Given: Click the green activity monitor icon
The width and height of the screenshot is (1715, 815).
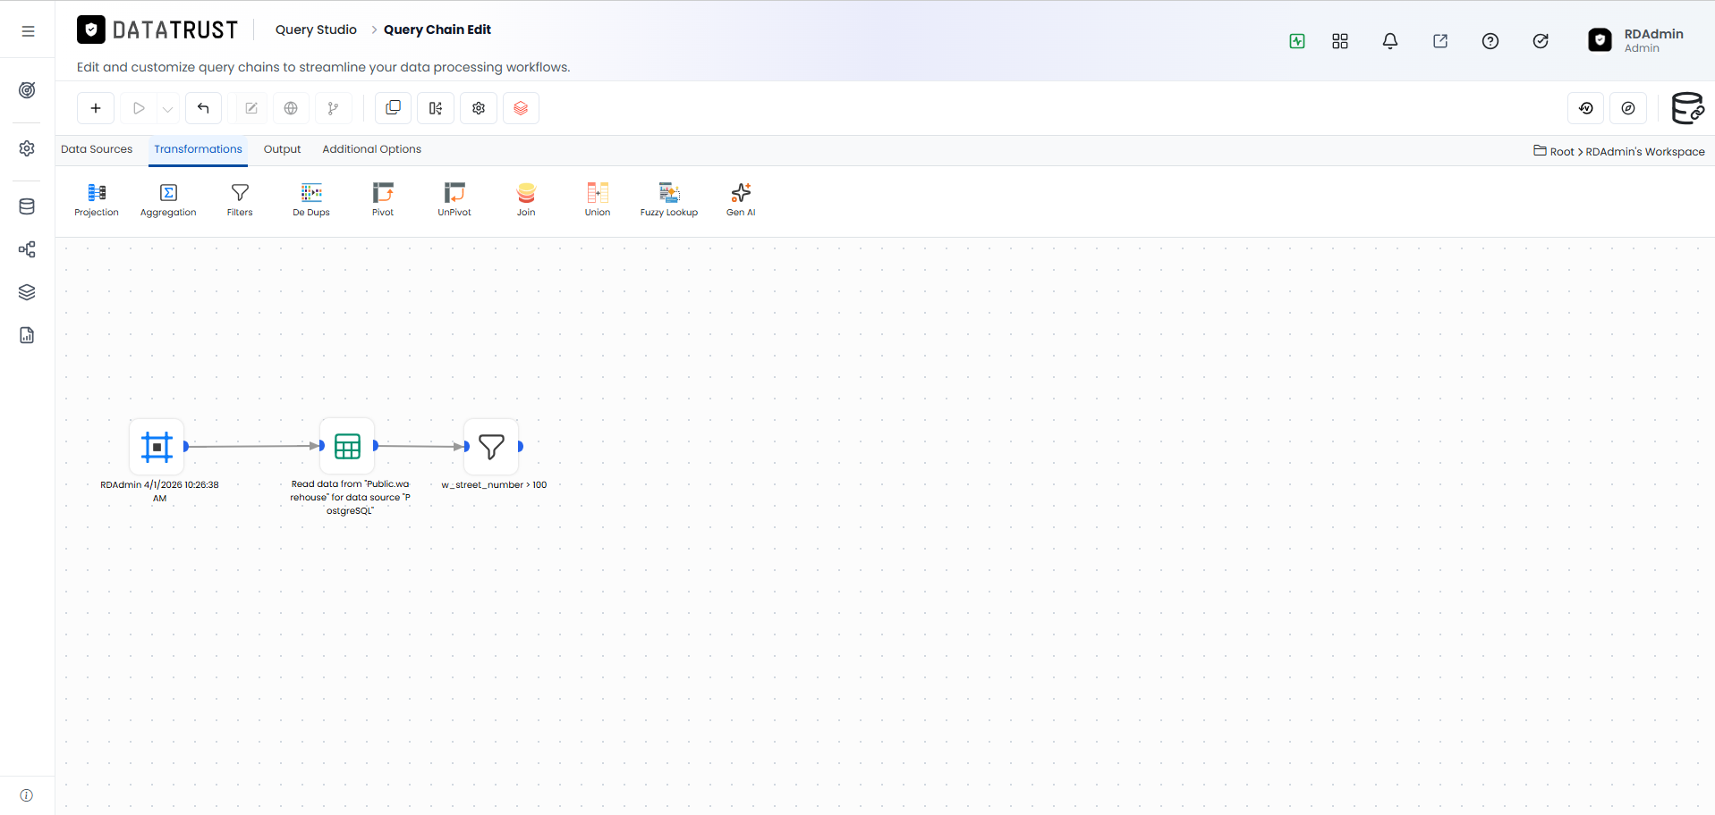Looking at the screenshot, I should pos(1297,41).
